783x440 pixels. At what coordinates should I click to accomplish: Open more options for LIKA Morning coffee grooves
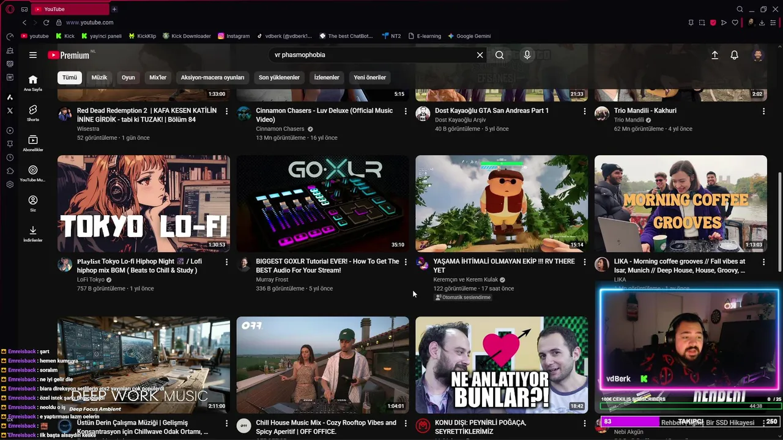tap(763, 262)
